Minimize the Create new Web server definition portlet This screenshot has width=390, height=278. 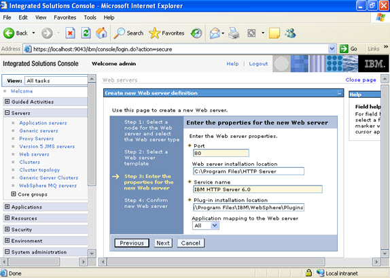tap(340, 93)
